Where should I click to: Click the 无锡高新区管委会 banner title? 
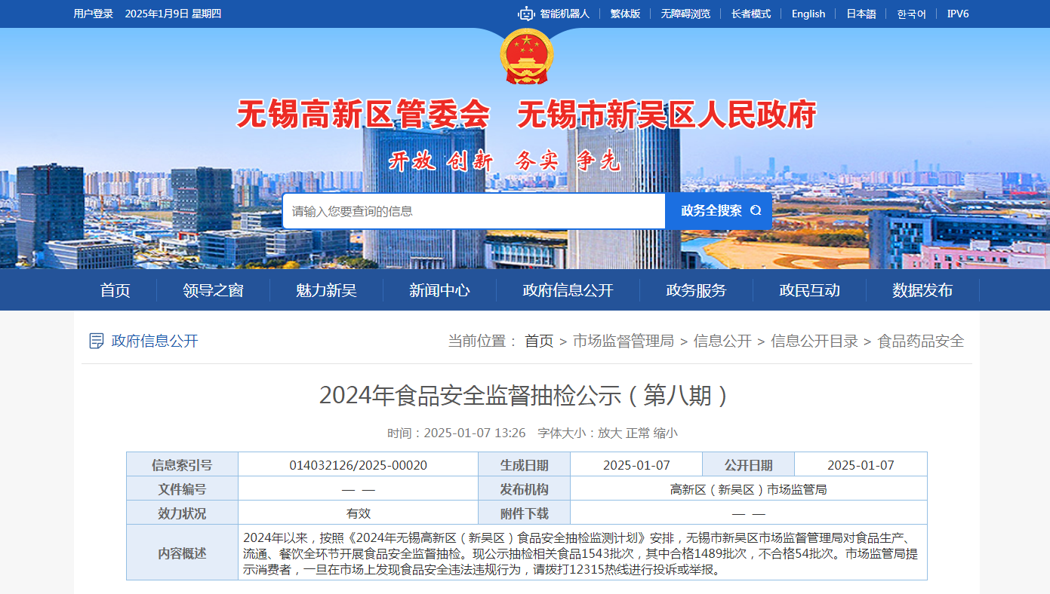click(x=363, y=115)
